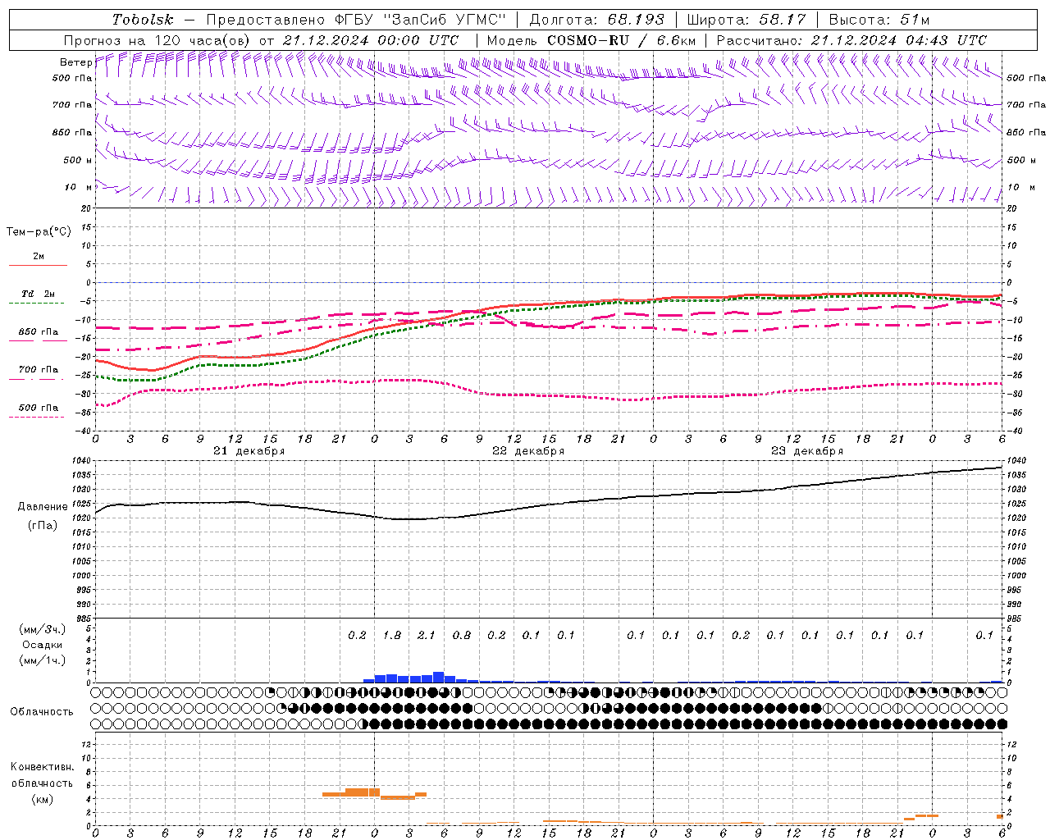Click the 'Давление' pressure panel label
This screenshot has width=1050, height=840.
point(43,507)
